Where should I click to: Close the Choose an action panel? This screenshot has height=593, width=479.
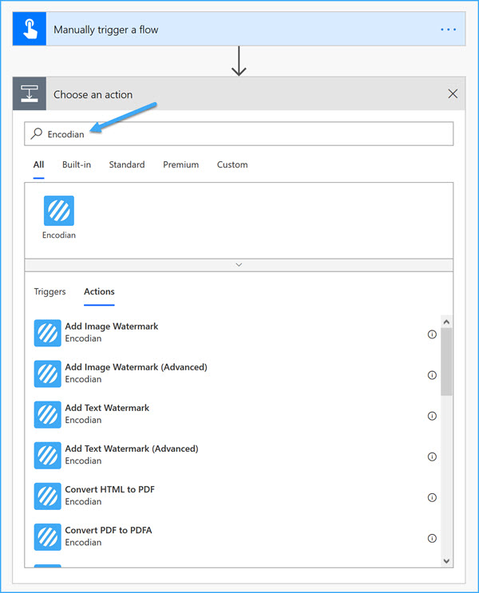click(453, 94)
